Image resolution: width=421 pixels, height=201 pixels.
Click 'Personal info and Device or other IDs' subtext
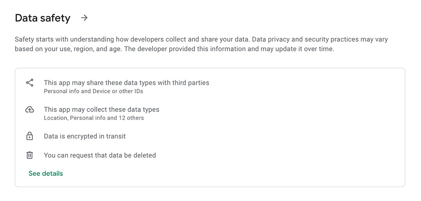point(93,91)
